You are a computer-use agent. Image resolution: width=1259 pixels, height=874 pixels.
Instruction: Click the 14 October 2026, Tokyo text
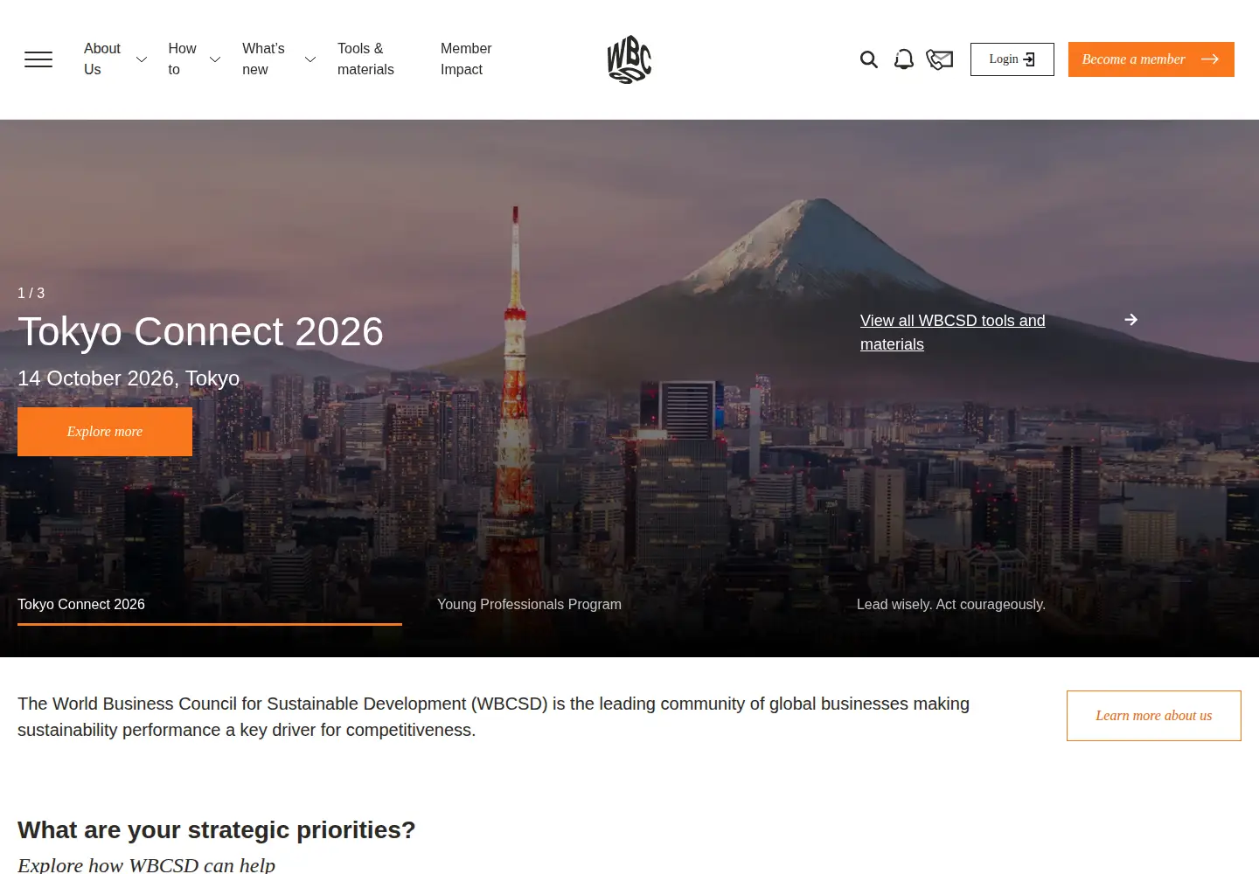click(129, 378)
